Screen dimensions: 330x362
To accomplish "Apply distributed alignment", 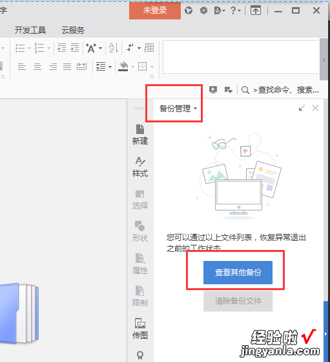I will coord(82,67).
